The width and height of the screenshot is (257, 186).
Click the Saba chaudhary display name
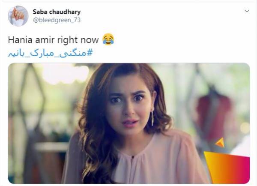57,12
